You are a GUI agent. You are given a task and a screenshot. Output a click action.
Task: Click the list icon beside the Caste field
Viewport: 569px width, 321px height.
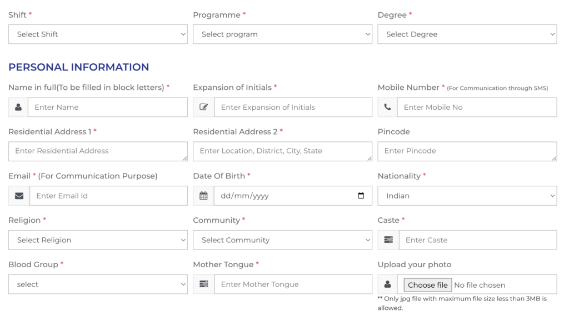coord(387,240)
